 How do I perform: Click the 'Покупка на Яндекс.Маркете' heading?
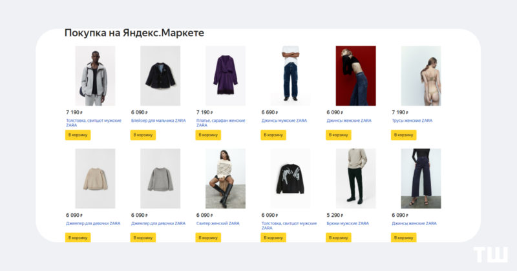click(x=134, y=33)
